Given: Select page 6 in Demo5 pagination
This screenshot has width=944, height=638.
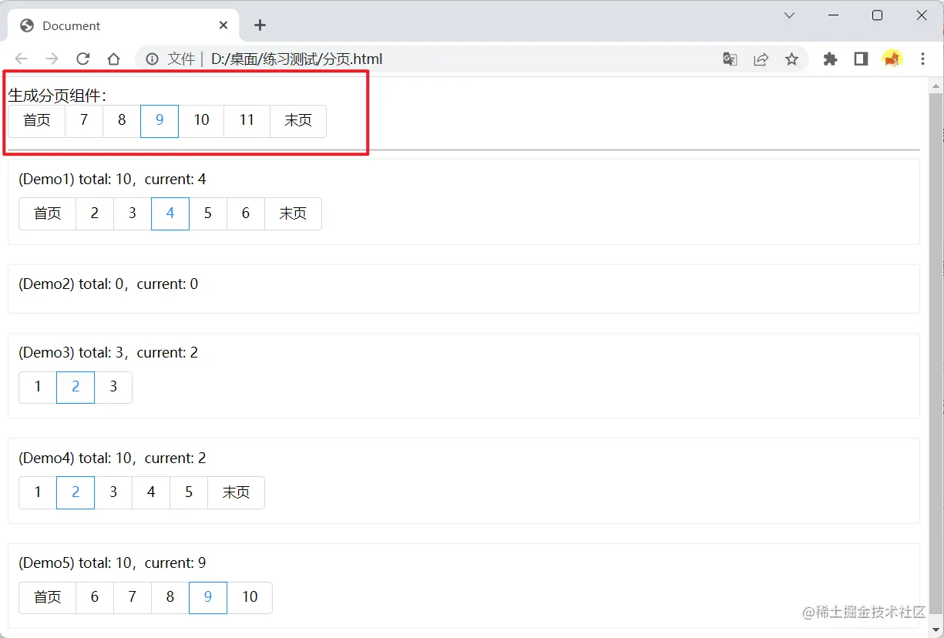Looking at the screenshot, I should click(x=95, y=597).
